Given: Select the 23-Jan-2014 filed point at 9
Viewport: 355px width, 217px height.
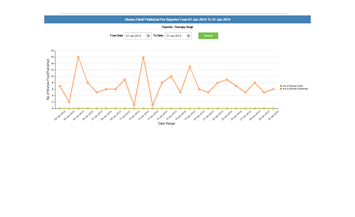Looking at the screenshot, I should click(227, 80).
